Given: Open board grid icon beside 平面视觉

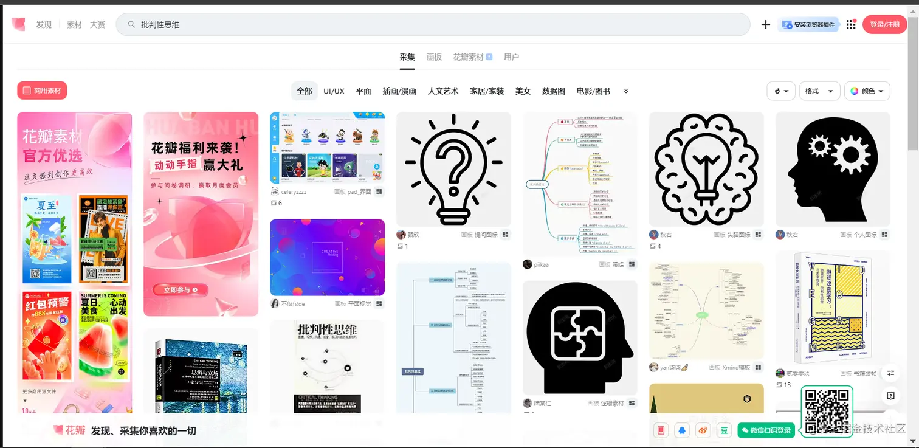Looking at the screenshot, I should coord(379,303).
